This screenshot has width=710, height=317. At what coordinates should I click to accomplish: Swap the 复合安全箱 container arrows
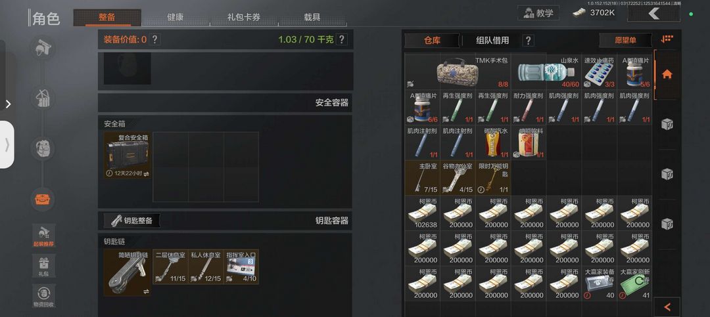[x=146, y=173]
